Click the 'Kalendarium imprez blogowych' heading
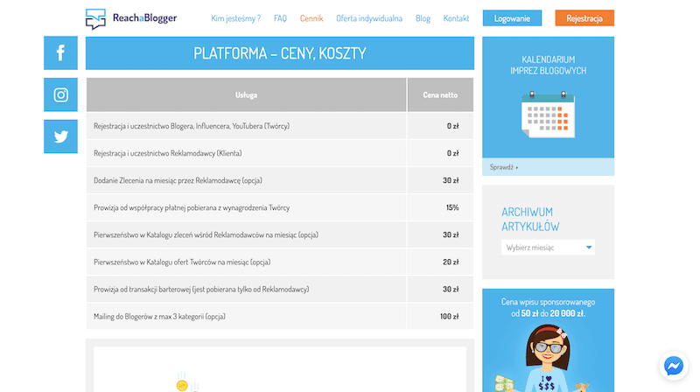Screen dimensions: 700x392 pyautogui.click(x=548, y=65)
